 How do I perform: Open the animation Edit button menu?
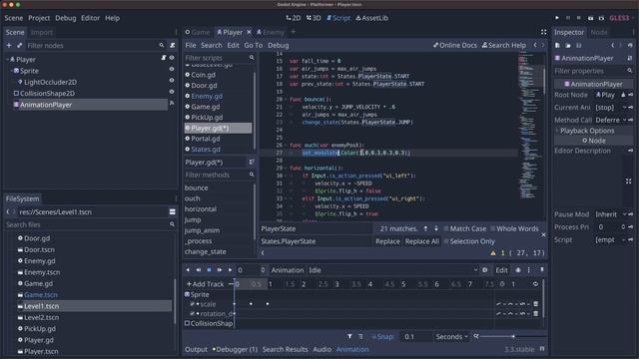click(x=501, y=270)
